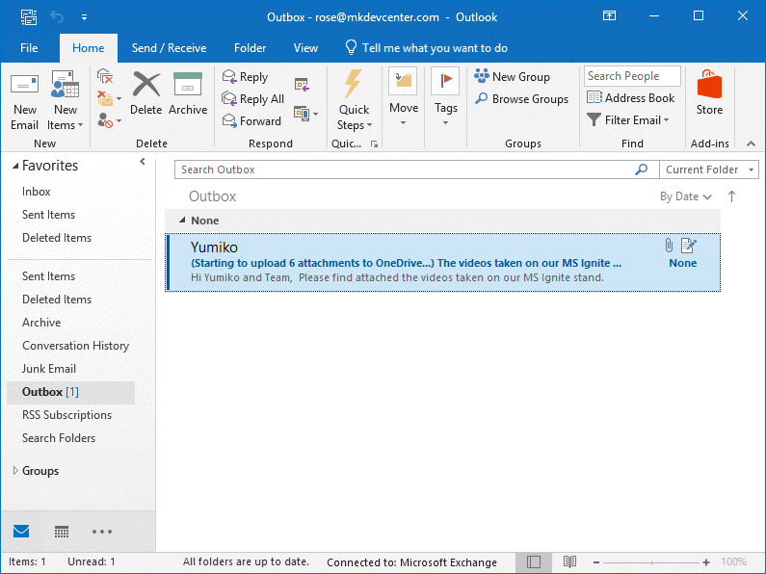
Task: Open RSS Subscriptions folder
Action: [66, 415]
